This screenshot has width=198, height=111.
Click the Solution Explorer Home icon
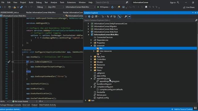(93, 16)
